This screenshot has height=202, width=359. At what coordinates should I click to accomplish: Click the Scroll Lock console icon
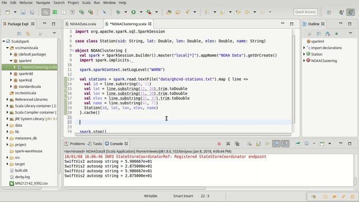click(259, 144)
